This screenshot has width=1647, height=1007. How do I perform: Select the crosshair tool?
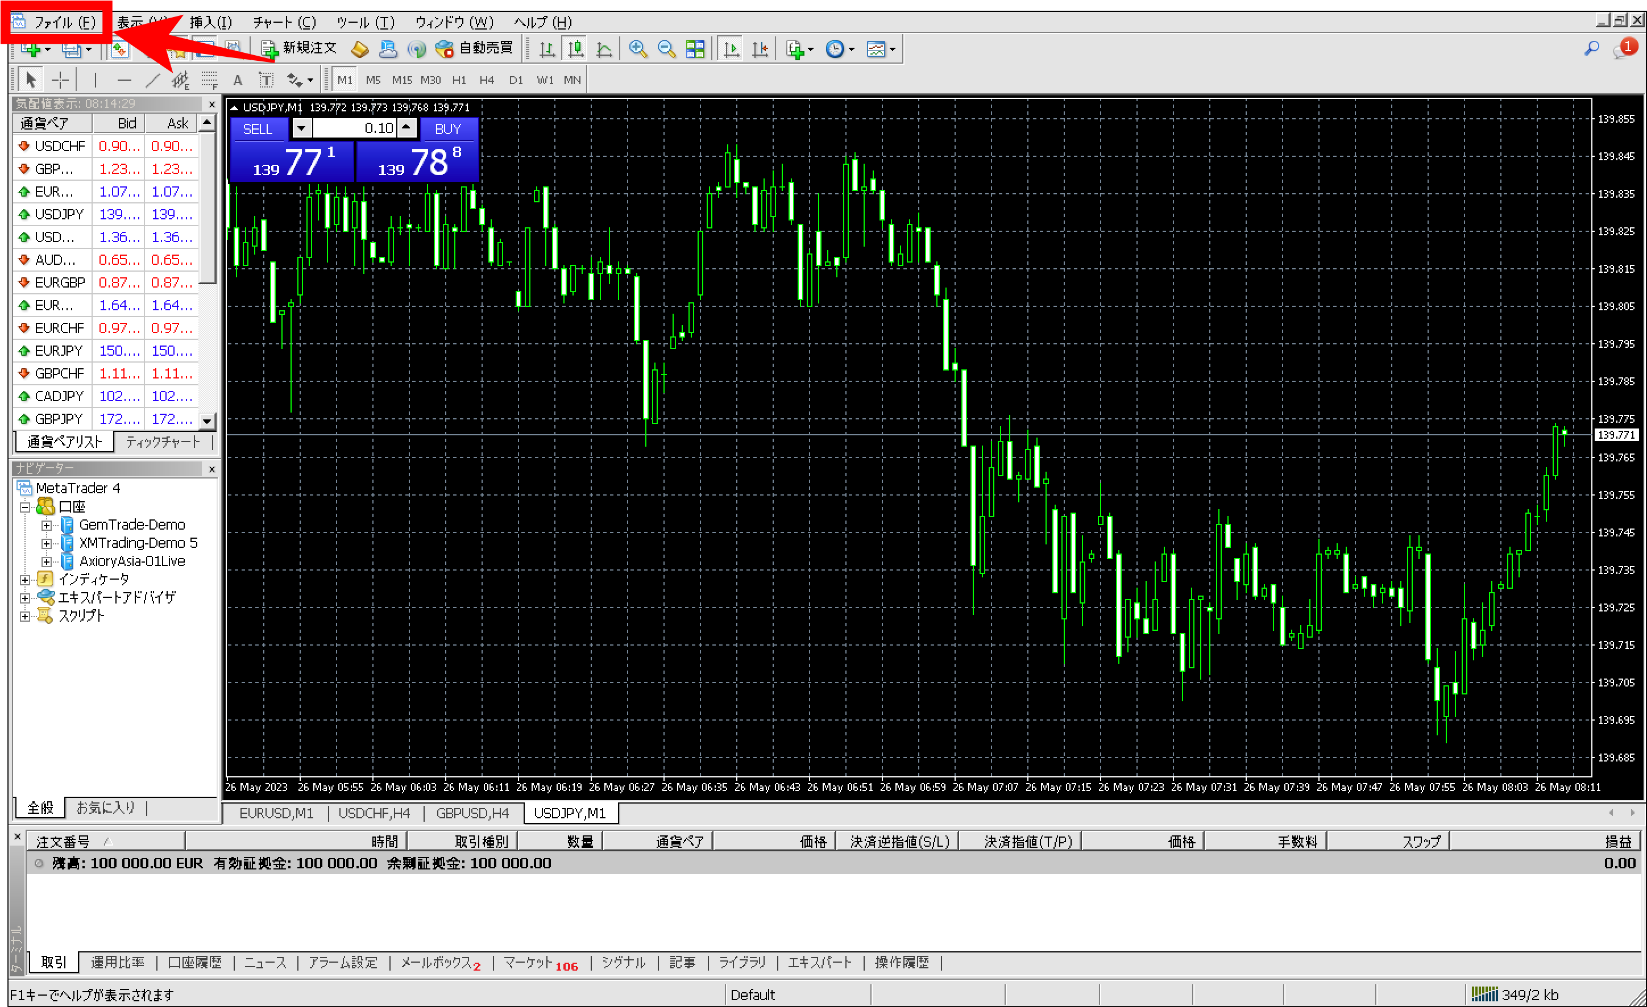click(60, 79)
